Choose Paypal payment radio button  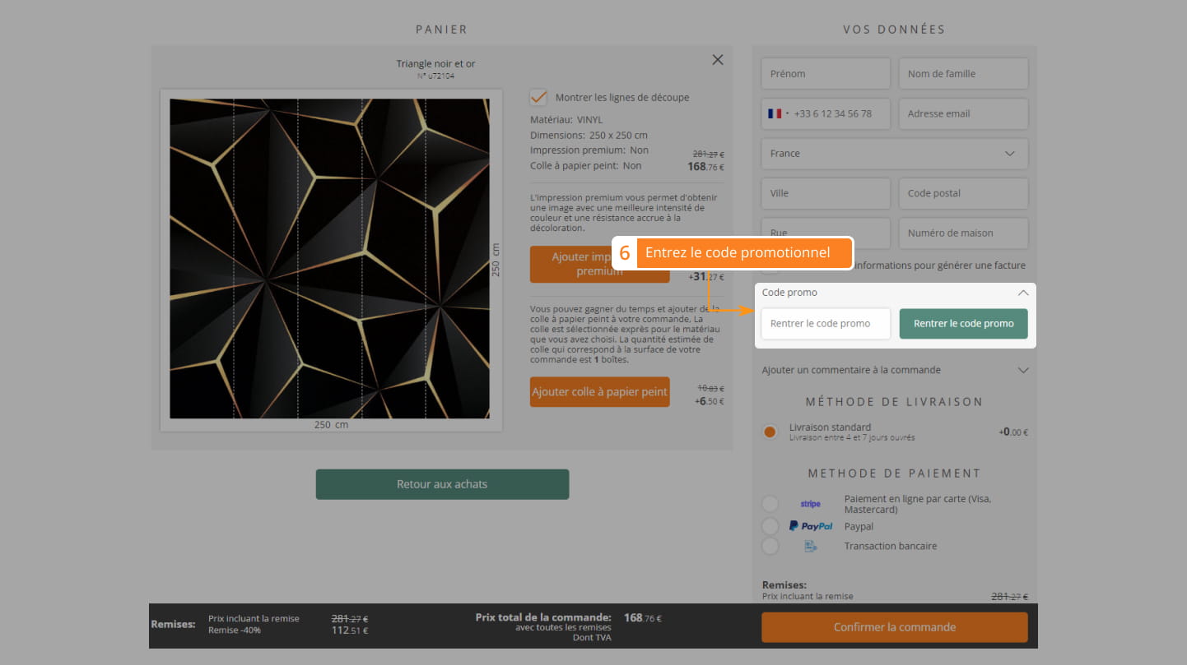coord(770,526)
